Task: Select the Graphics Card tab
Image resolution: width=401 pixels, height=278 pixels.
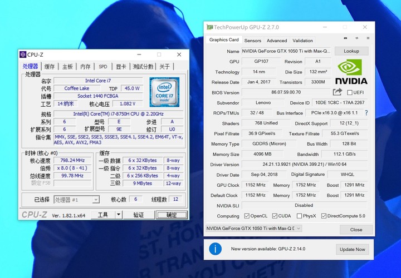Action: (224, 40)
